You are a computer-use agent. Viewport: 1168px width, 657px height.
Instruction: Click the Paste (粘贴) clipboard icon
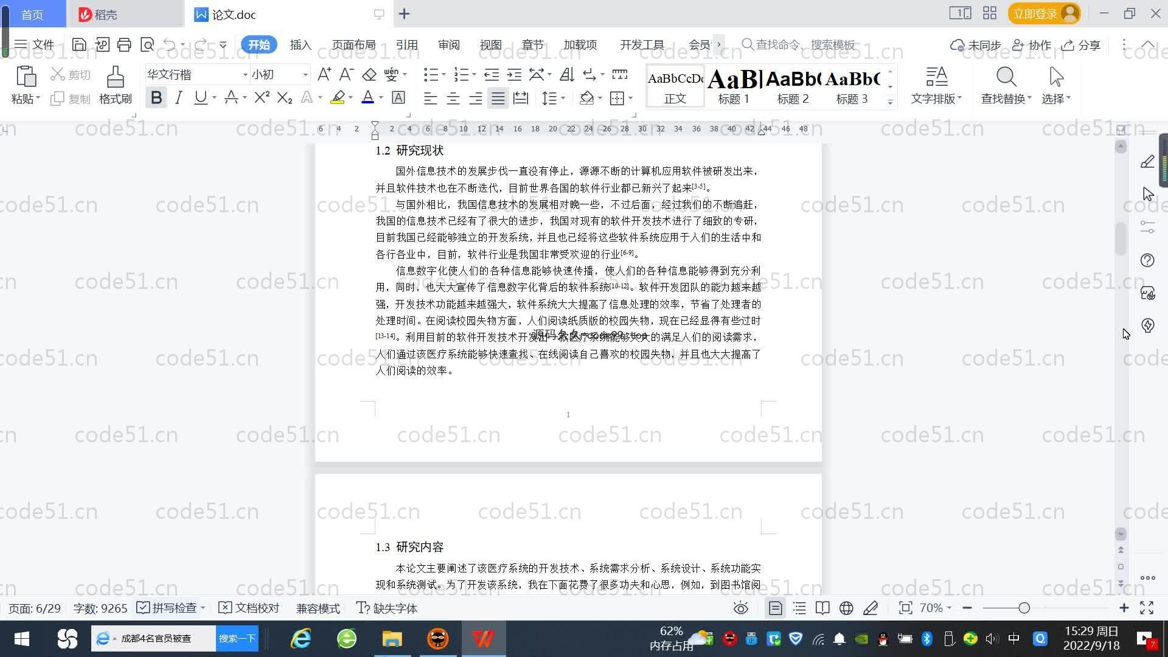tap(26, 77)
